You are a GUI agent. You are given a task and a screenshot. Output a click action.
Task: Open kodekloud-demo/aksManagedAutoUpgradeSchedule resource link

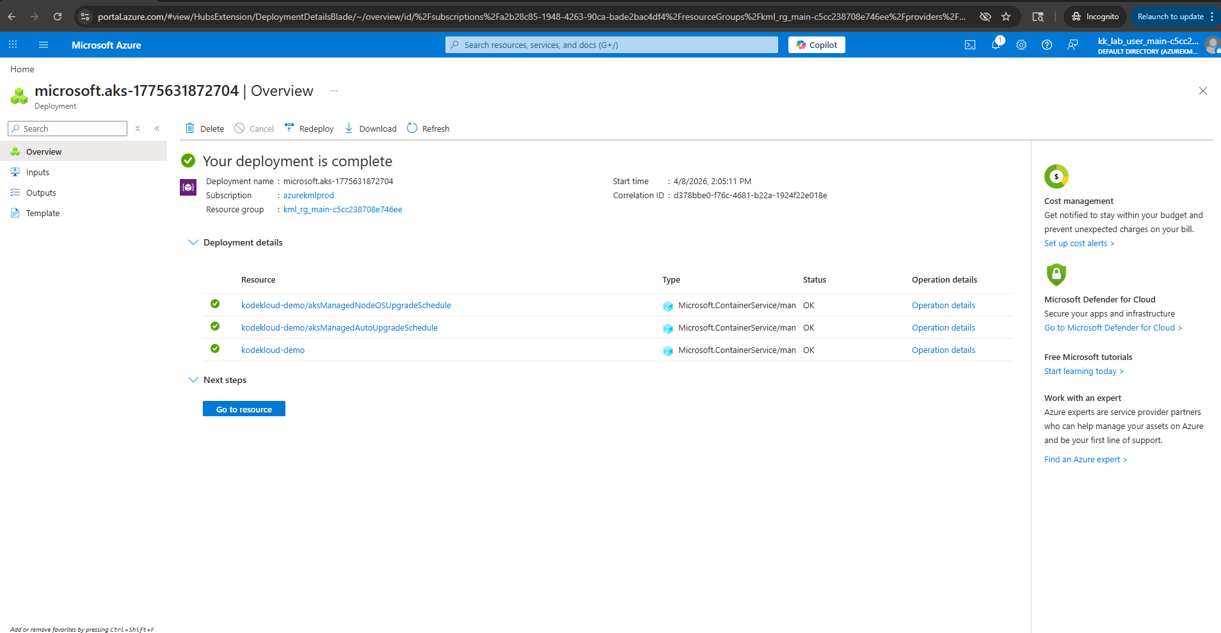click(x=339, y=328)
